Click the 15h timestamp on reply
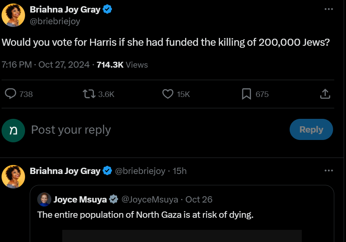The height and width of the screenshot is (242, 346). (180, 171)
